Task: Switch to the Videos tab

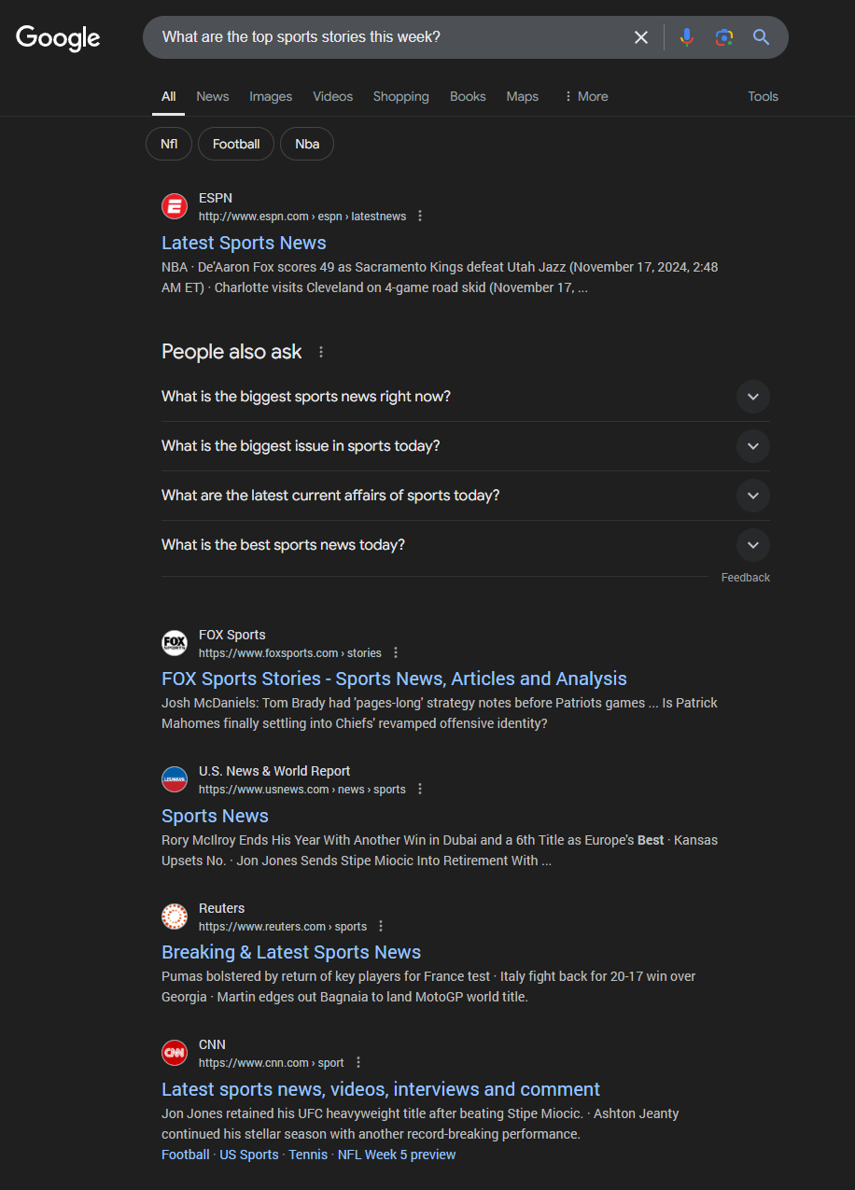Action: point(333,96)
